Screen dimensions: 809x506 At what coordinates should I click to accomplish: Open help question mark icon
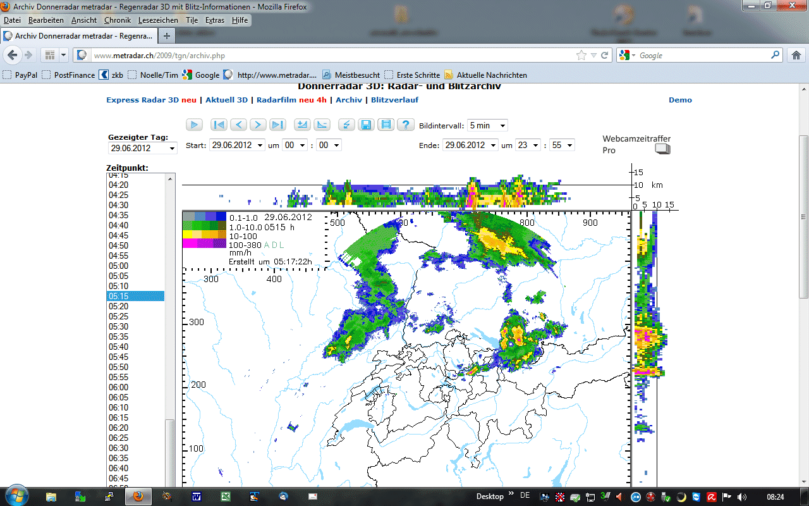(x=405, y=125)
